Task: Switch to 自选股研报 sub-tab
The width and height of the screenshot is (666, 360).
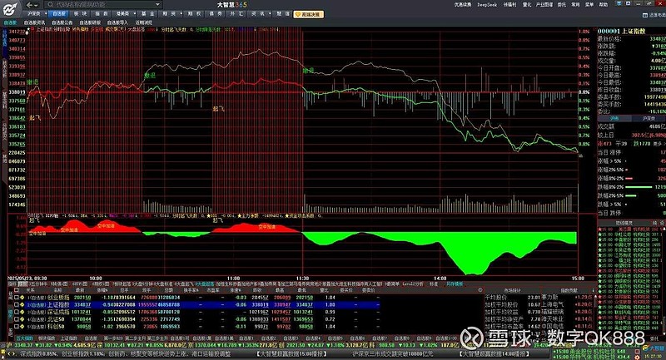Action: point(90,22)
